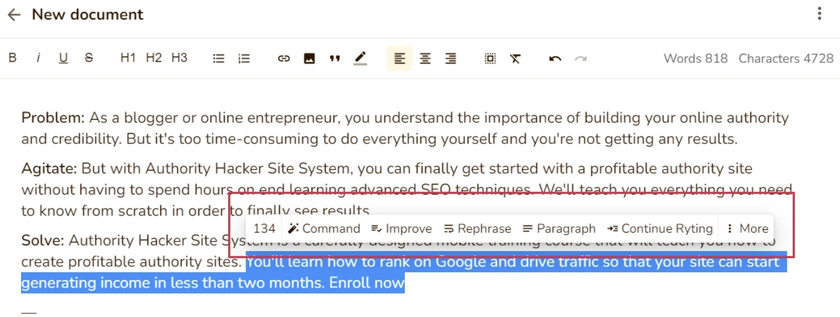840x317 pixels.
Task: Click Rephrase in the floating toolbar
Action: point(477,229)
